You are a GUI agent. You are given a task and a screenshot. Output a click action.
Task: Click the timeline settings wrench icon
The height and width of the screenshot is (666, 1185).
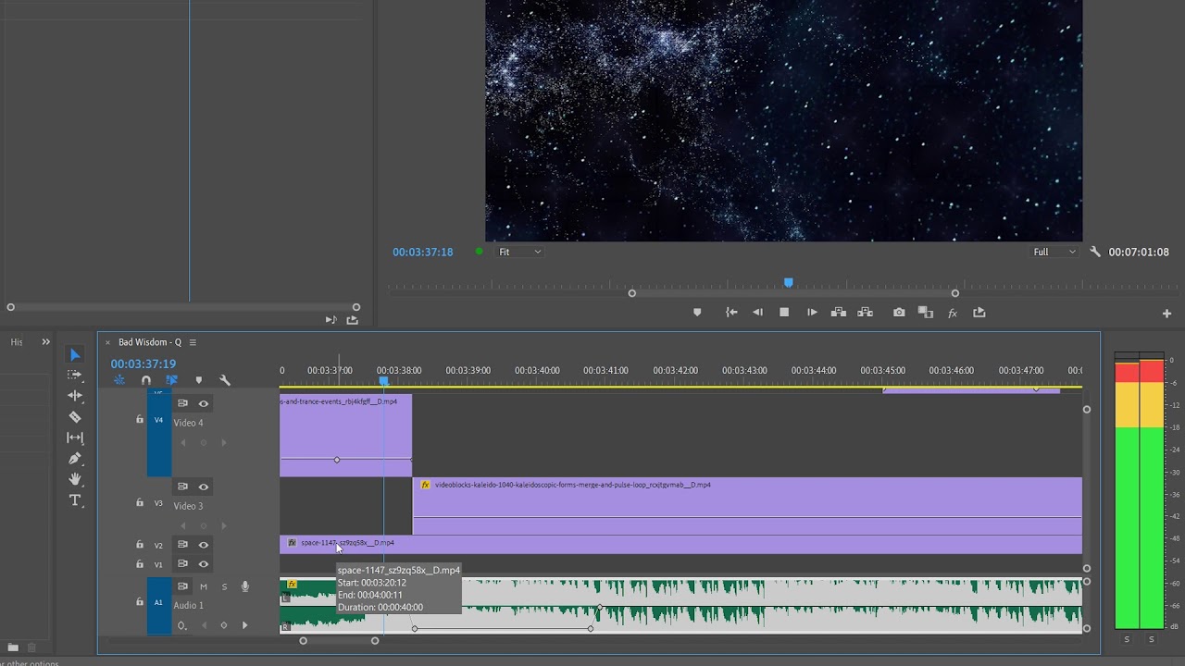click(x=224, y=380)
